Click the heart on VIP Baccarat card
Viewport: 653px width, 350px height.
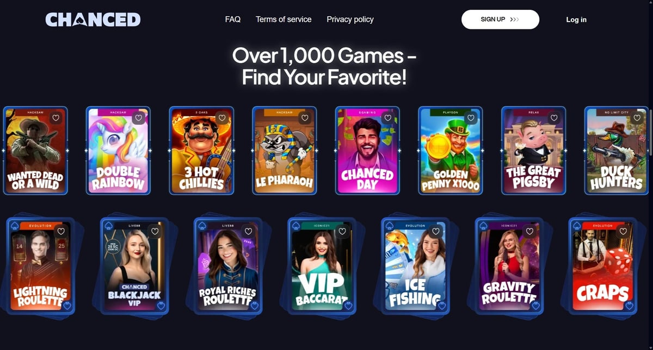pyautogui.click(x=342, y=231)
